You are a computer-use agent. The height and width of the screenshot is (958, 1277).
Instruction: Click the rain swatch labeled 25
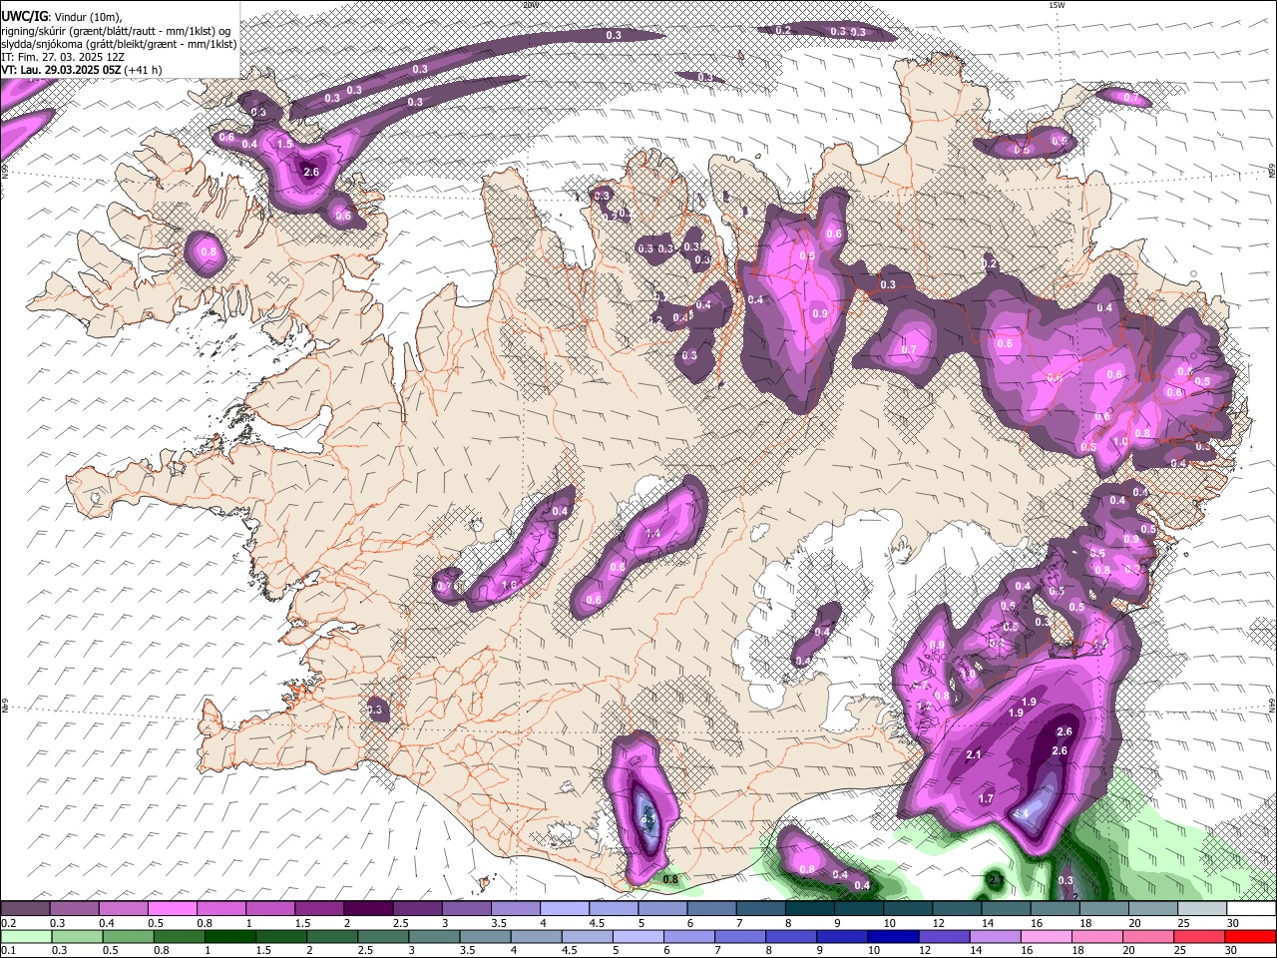tap(1200, 936)
